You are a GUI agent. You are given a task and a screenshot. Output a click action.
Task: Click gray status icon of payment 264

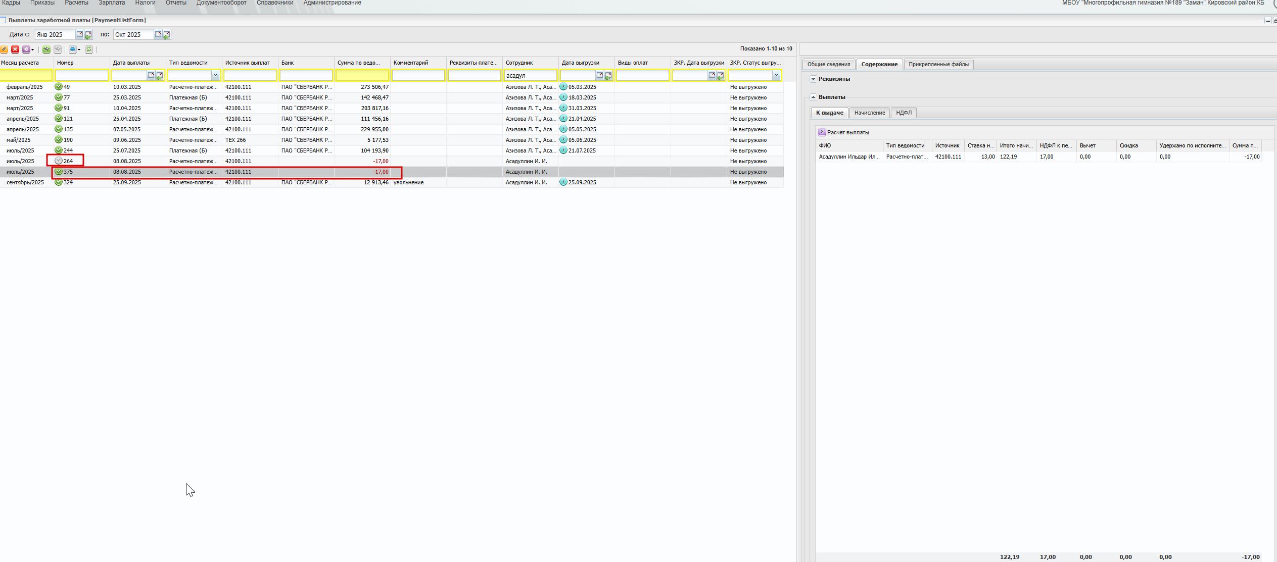coord(59,161)
